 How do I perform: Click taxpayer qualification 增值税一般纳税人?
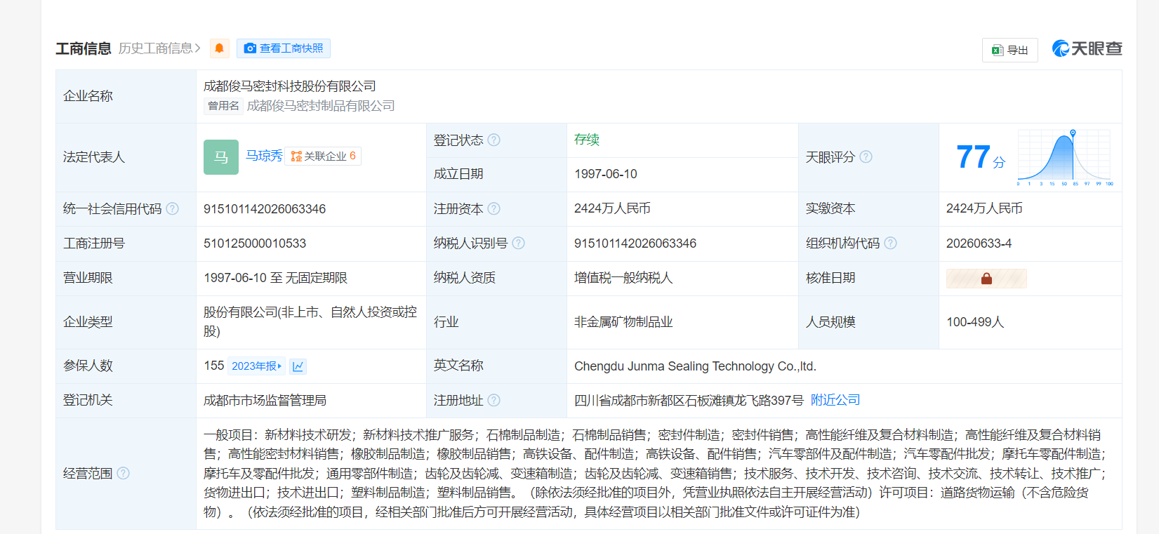pos(623,278)
